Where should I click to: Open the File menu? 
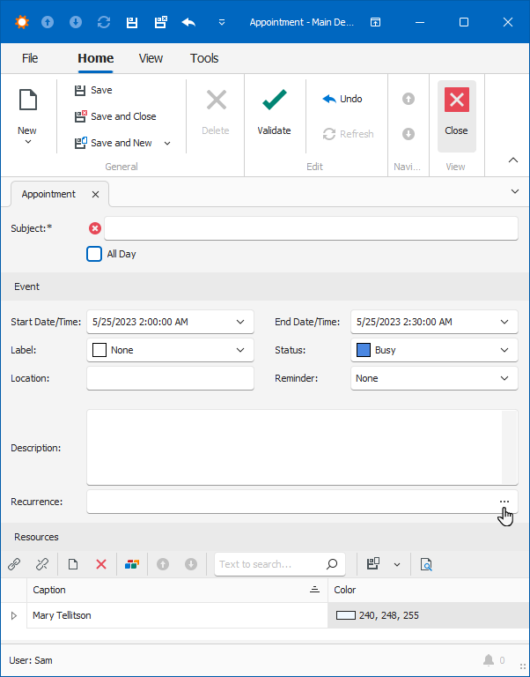30,58
